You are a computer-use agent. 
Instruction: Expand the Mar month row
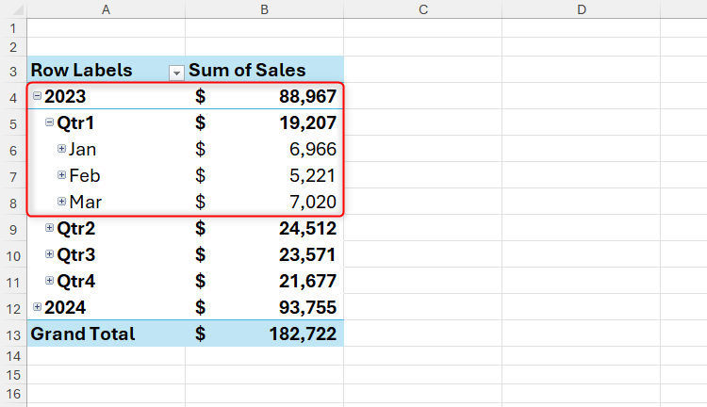coord(61,202)
